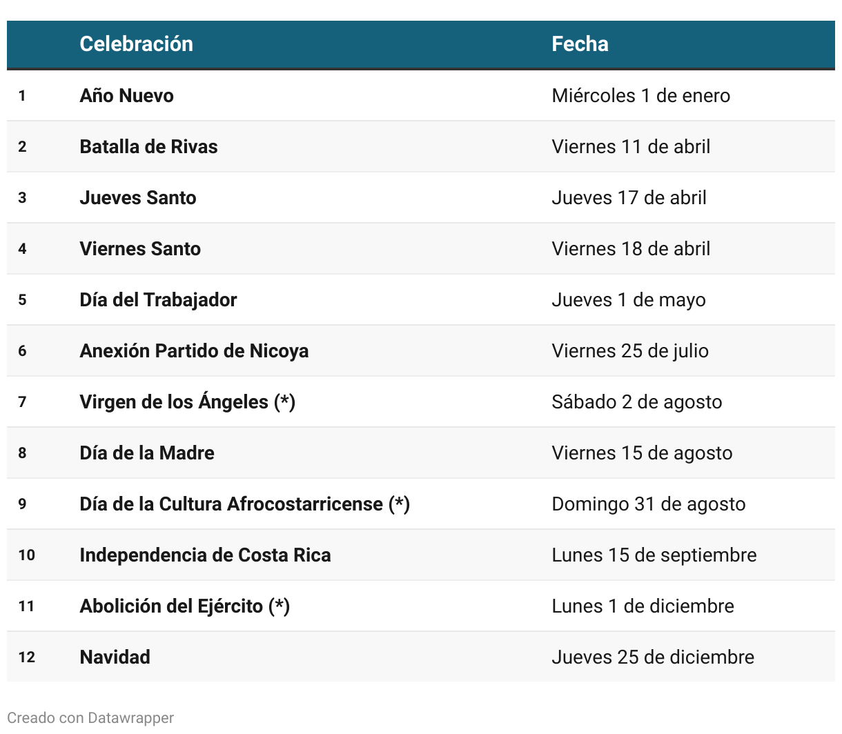Select Día del Trabajador entry
The image size is (842, 734).
click(x=158, y=300)
